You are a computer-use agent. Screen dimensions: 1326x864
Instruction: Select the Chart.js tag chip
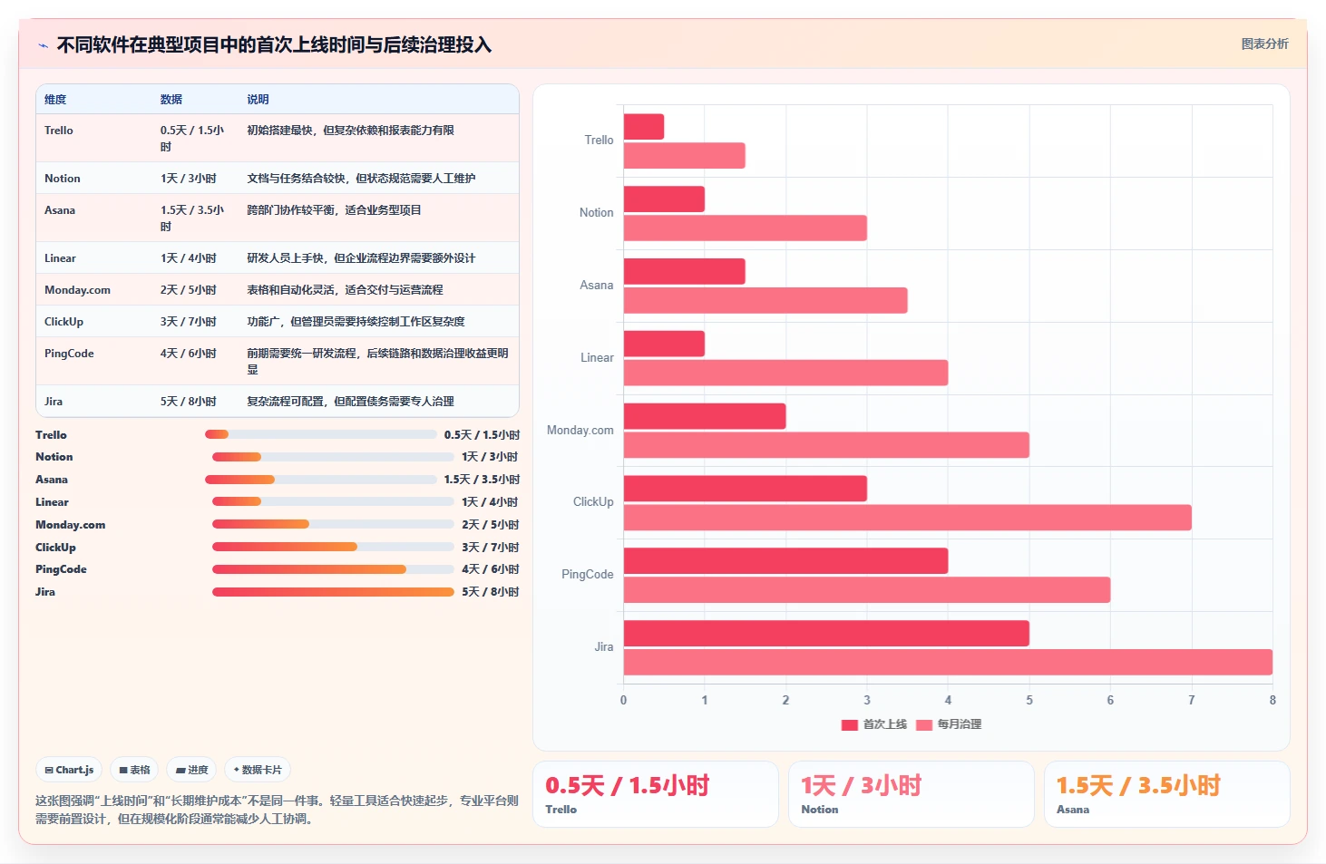tap(69, 770)
